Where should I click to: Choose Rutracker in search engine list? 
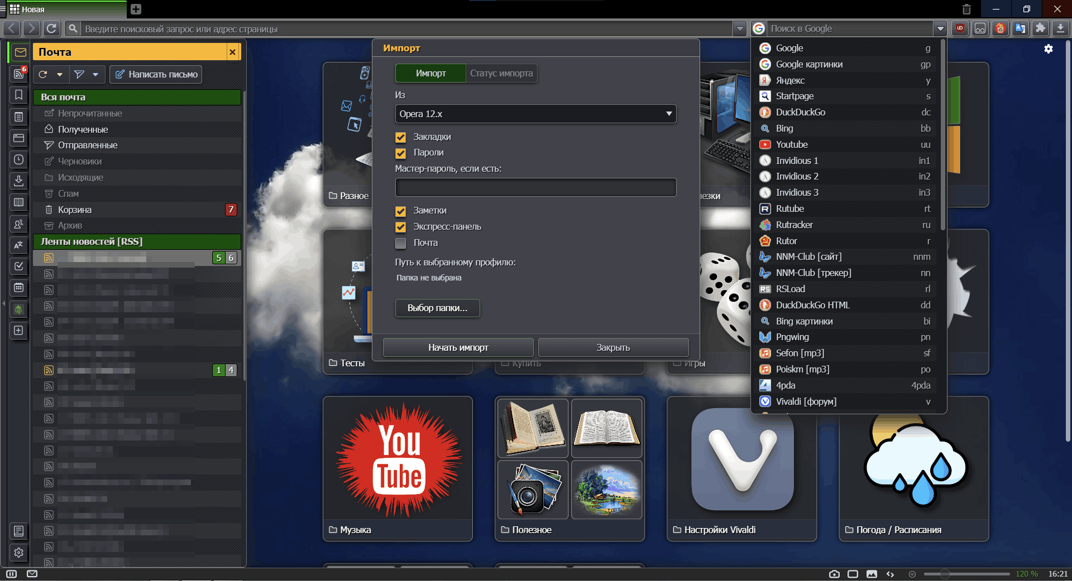tap(845, 225)
